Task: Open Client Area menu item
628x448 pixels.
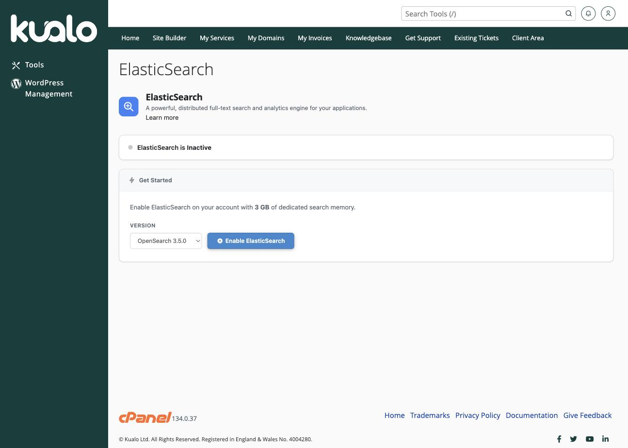Action: pyautogui.click(x=528, y=38)
